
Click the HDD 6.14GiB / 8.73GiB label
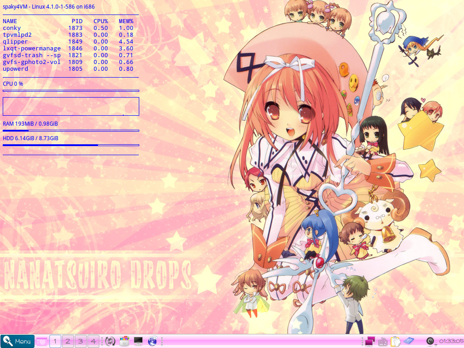click(x=30, y=138)
